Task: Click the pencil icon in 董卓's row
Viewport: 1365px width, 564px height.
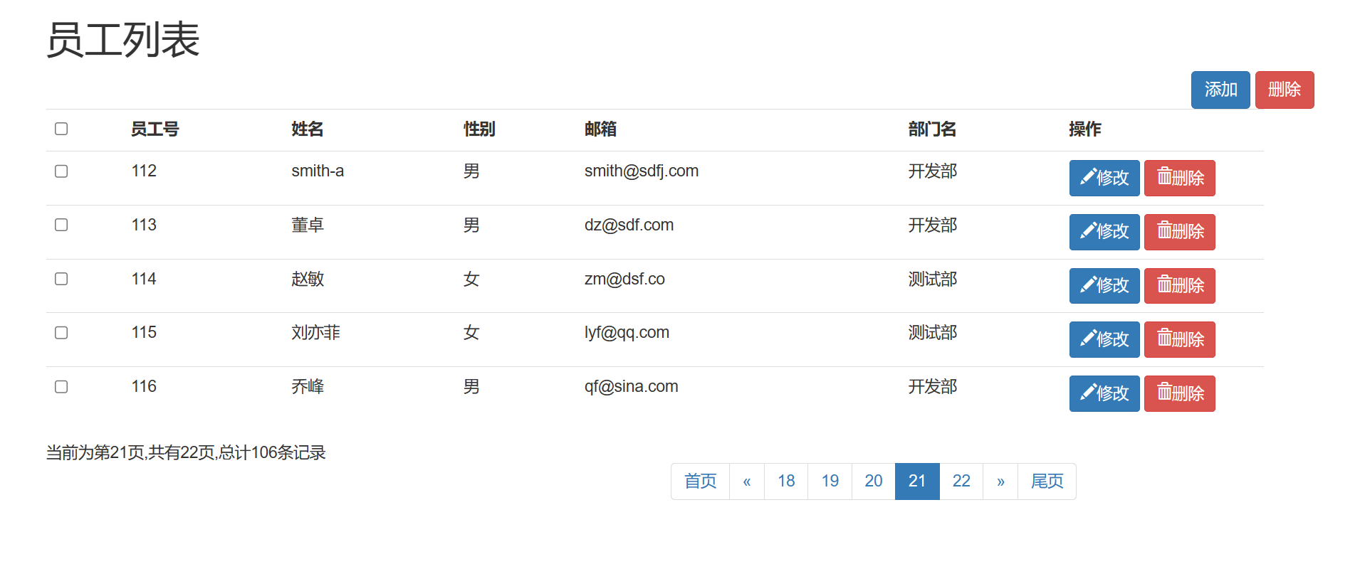Action: [x=1088, y=231]
